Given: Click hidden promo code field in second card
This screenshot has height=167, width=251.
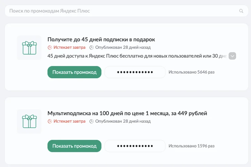Looking at the screenshot, I should (x=135, y=146).
